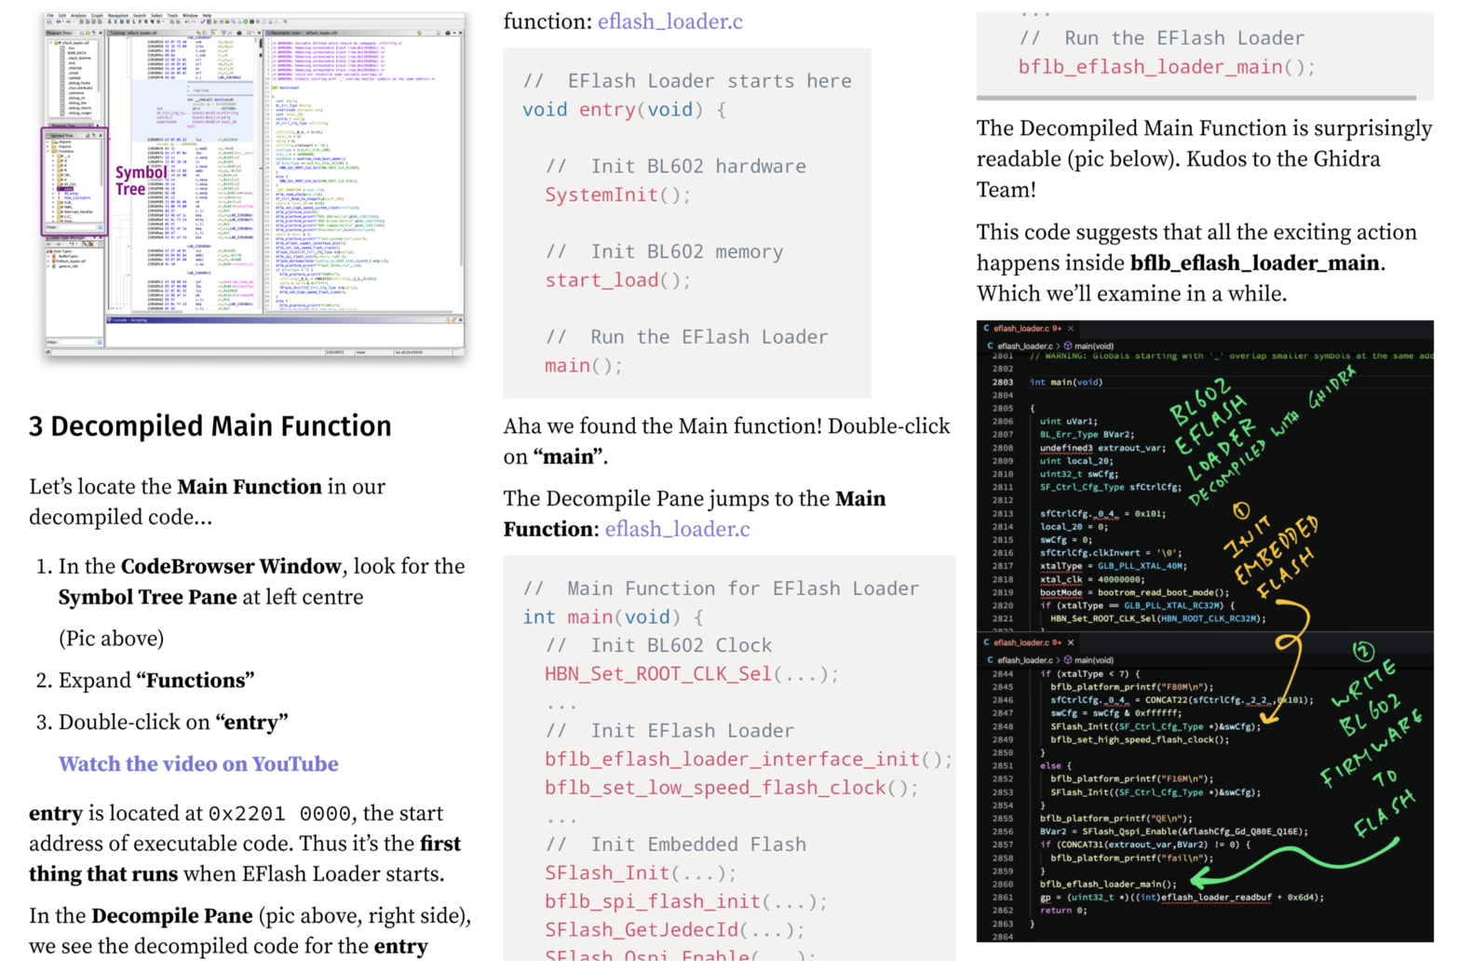Open the annotated VS Code main() screenshot
This screenshot has width=1460, height=973.
(1204, 631)
